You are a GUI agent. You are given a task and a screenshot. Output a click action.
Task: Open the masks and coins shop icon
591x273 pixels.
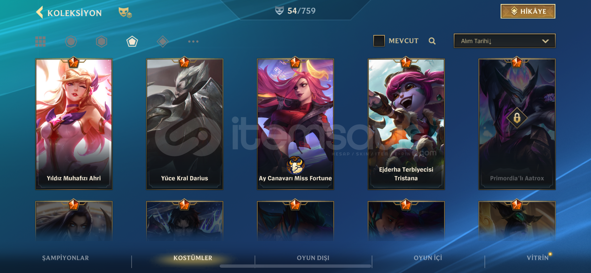pyautogui.click(x=125, y=13)
